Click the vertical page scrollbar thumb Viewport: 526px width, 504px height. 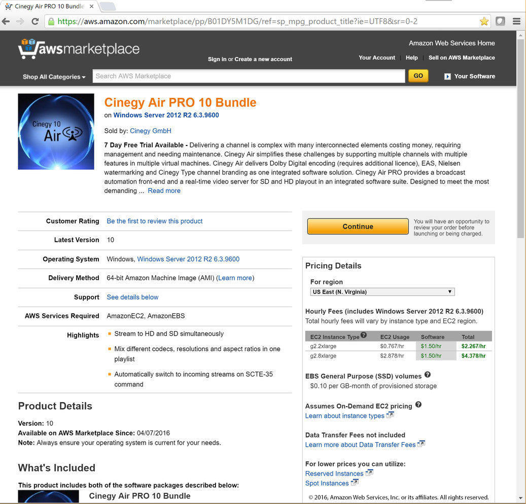point(520,138)
